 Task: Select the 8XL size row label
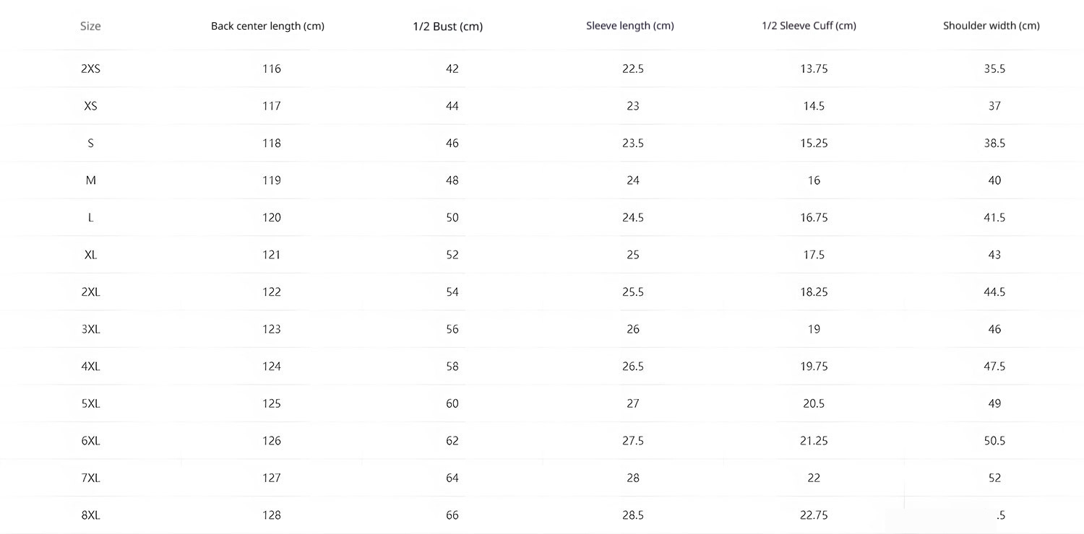(x=90, y=515)
